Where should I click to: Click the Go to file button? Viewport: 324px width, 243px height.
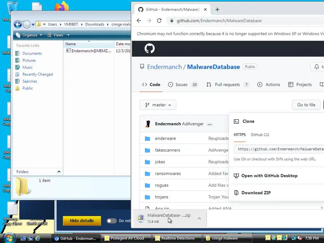[x=306, y=105]
